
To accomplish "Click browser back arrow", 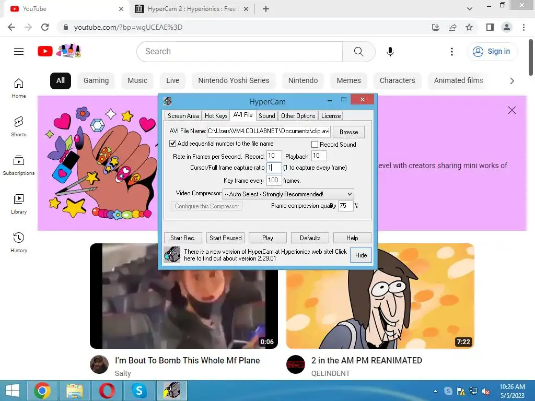I will (x=11, y=27).
